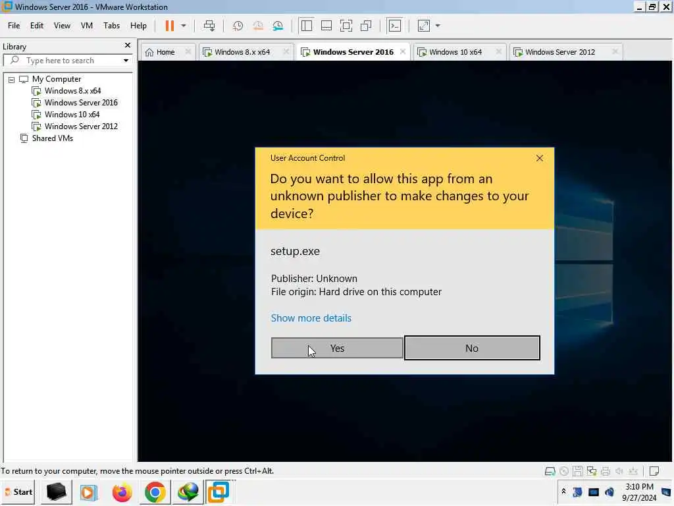Viewport: 674px width, 506px height.
Task: Collapse the My Computer tree node
Action: (12, 80)
